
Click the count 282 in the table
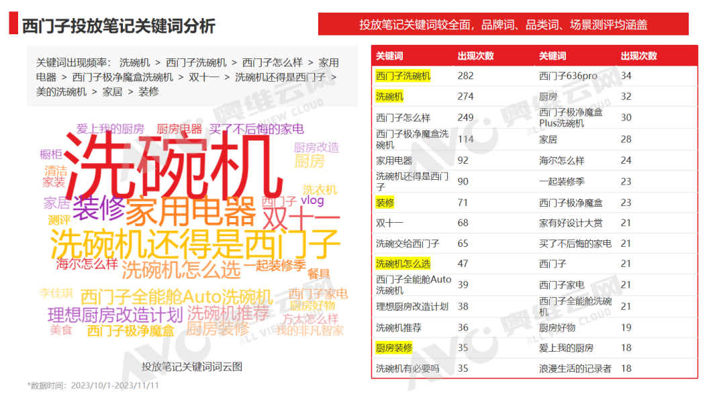tap(466, 76)
